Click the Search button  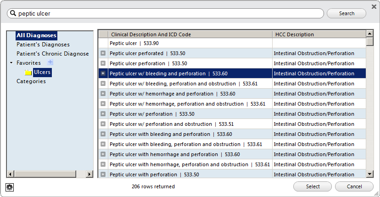(x=346, y=13)
